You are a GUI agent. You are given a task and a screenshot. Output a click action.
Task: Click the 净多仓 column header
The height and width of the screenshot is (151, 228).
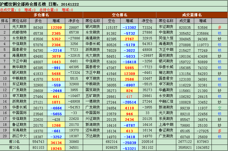pos(74,21)
